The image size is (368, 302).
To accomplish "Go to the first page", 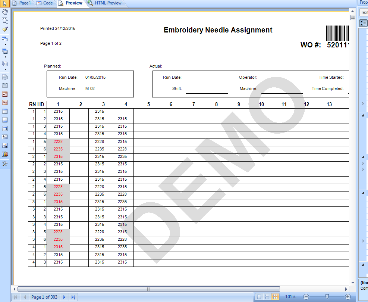I will [x=16, y=297].
